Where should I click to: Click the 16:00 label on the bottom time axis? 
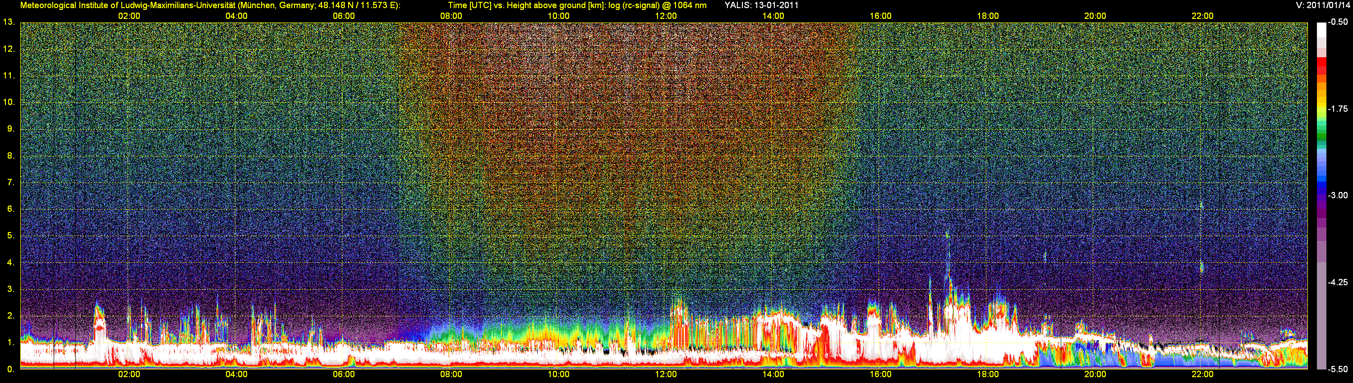click(x=881, y=374)
